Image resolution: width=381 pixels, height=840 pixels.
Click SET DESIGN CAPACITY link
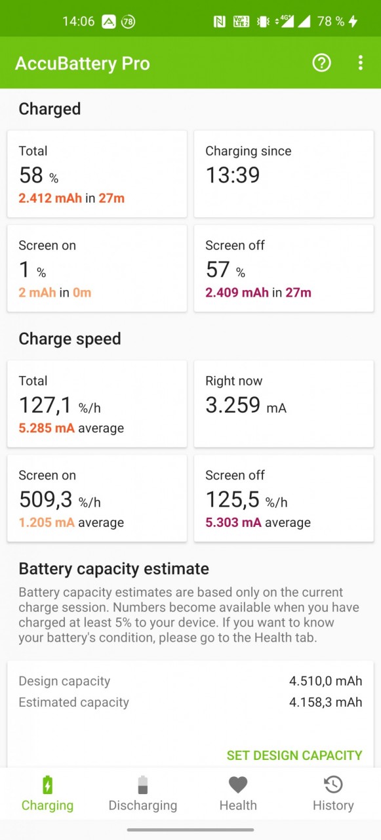[294, 755]
